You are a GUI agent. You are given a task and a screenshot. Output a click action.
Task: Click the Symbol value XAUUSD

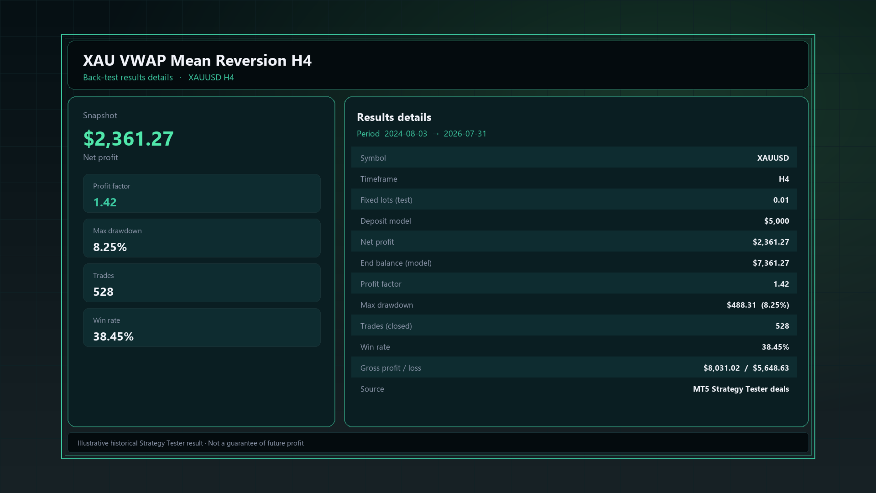point(773,158)
